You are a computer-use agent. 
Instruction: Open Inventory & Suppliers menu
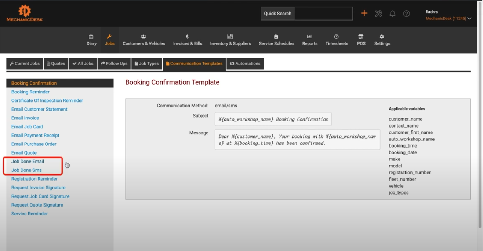(230, 40)
